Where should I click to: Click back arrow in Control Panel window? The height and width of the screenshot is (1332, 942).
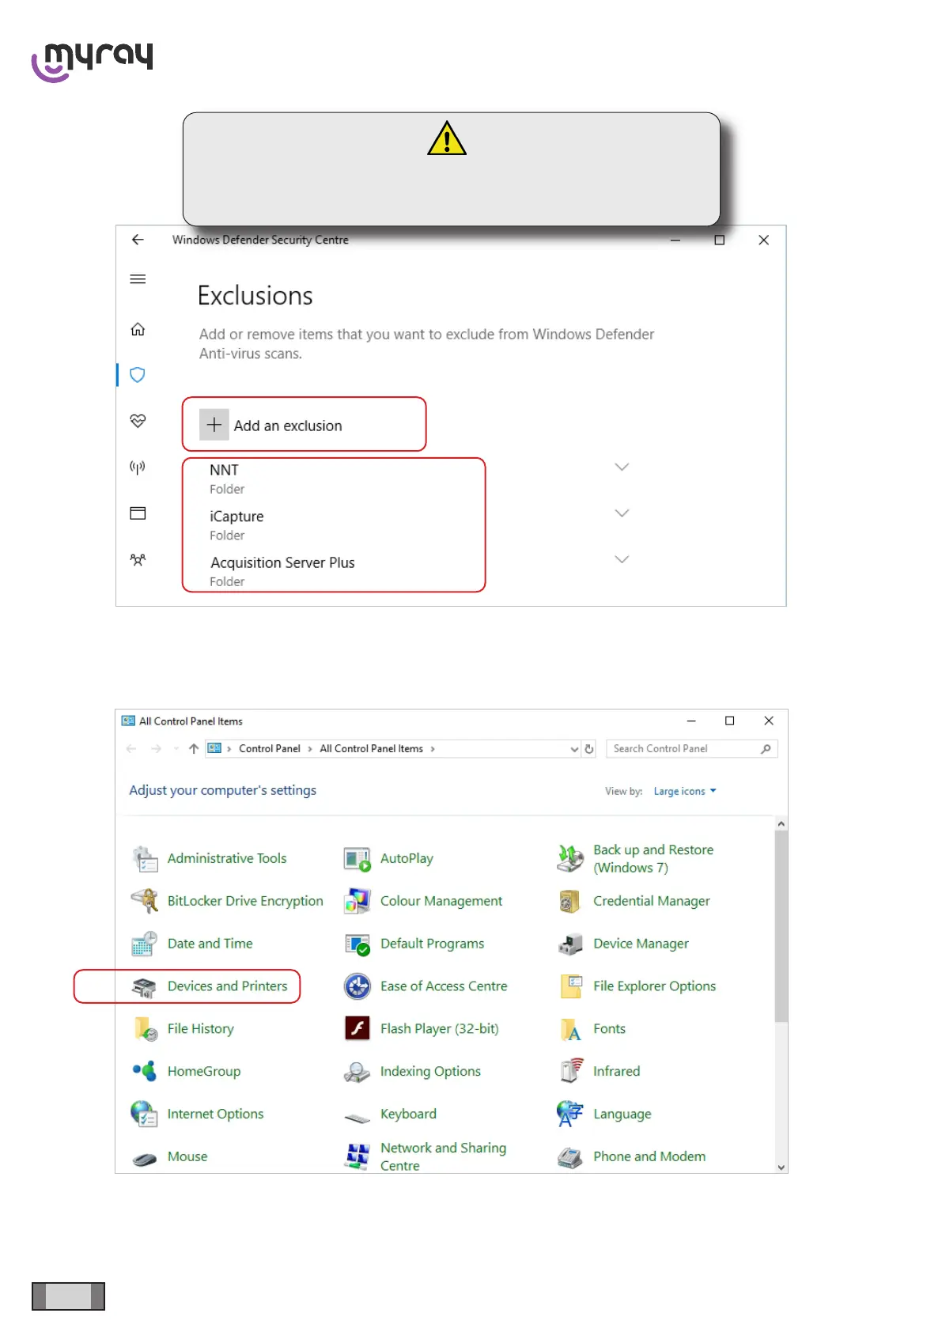point(131,748)
